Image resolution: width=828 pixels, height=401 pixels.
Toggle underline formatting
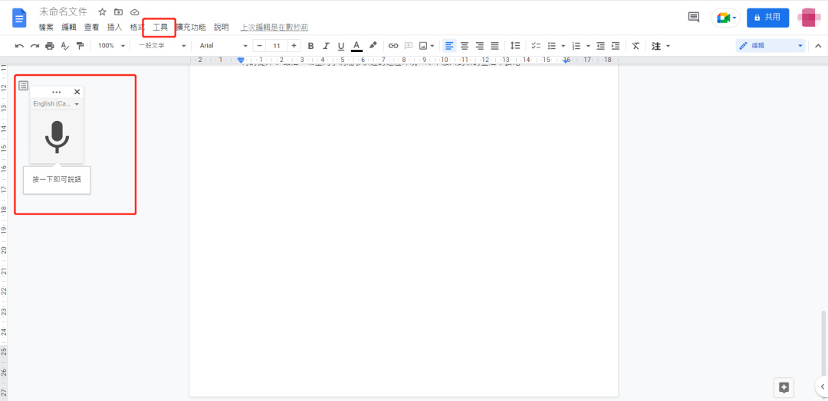[x=341, y=46]
